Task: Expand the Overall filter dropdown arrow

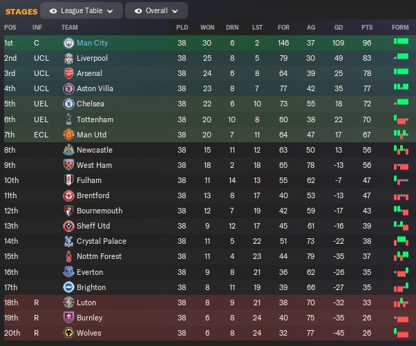Action: coord(179,11)
